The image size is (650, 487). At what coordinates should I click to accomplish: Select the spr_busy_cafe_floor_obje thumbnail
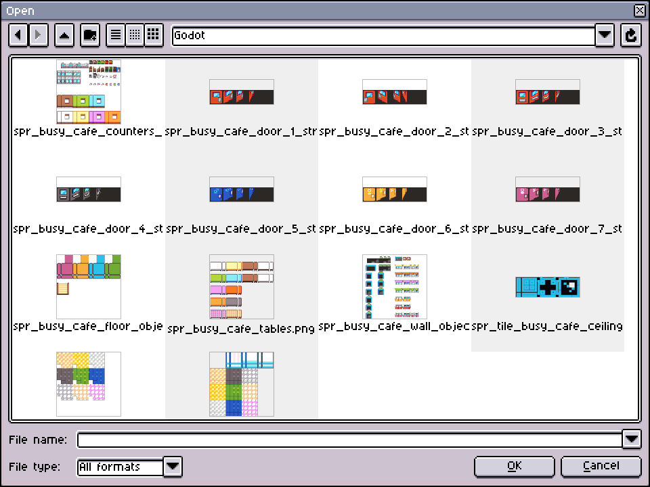[89, 287]
